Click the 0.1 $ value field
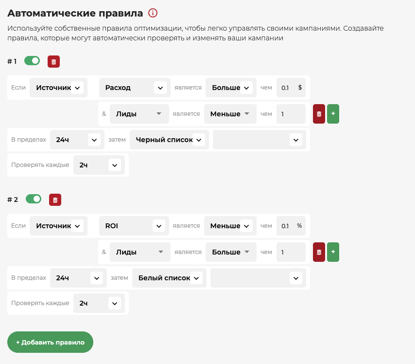Viewport: 415px width, 364px height. click(x=291, y=88)
